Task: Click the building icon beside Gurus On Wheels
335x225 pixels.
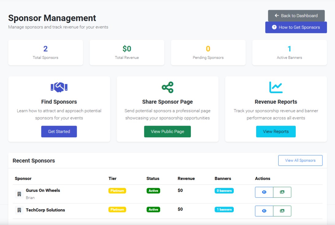Action: click(x=18, y=194)
